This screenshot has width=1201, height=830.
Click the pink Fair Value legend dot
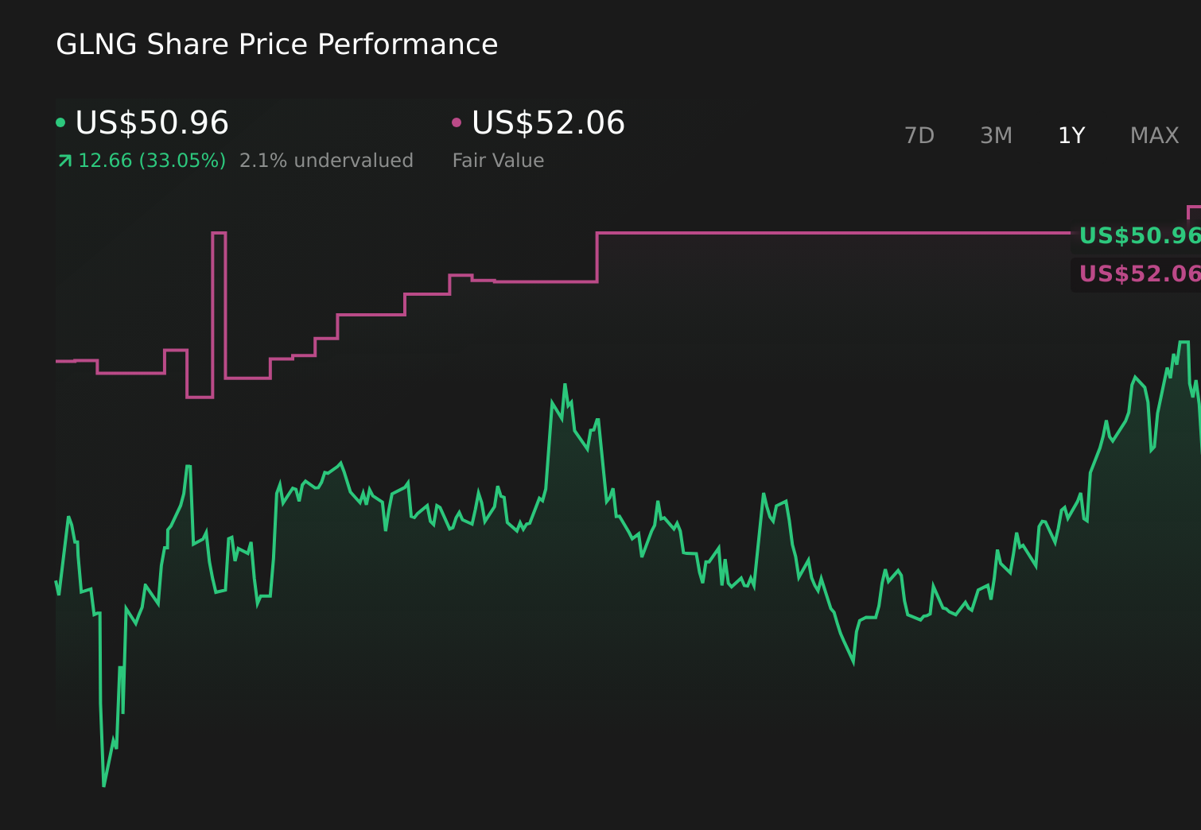click(x=456, y=121)
